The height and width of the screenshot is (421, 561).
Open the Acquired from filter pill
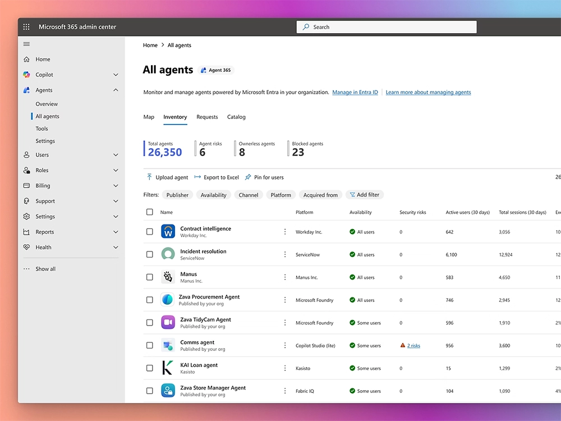(320, 195)
